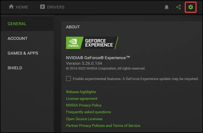Switch to the DRIVERS tab
Screen dimensions: 203x133
tap(52, 7)
